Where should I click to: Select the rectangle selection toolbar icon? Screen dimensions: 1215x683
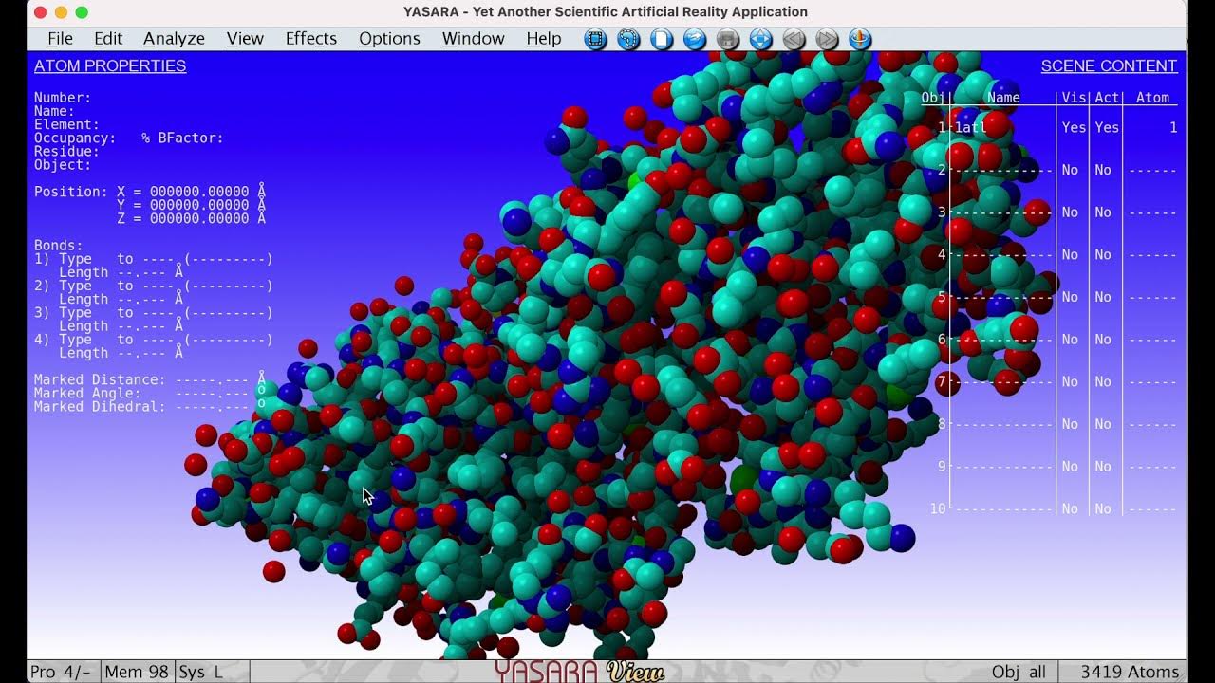(595, 39)
